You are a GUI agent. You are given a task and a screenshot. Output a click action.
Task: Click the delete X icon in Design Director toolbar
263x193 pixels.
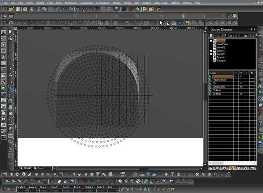pos(230,36)
